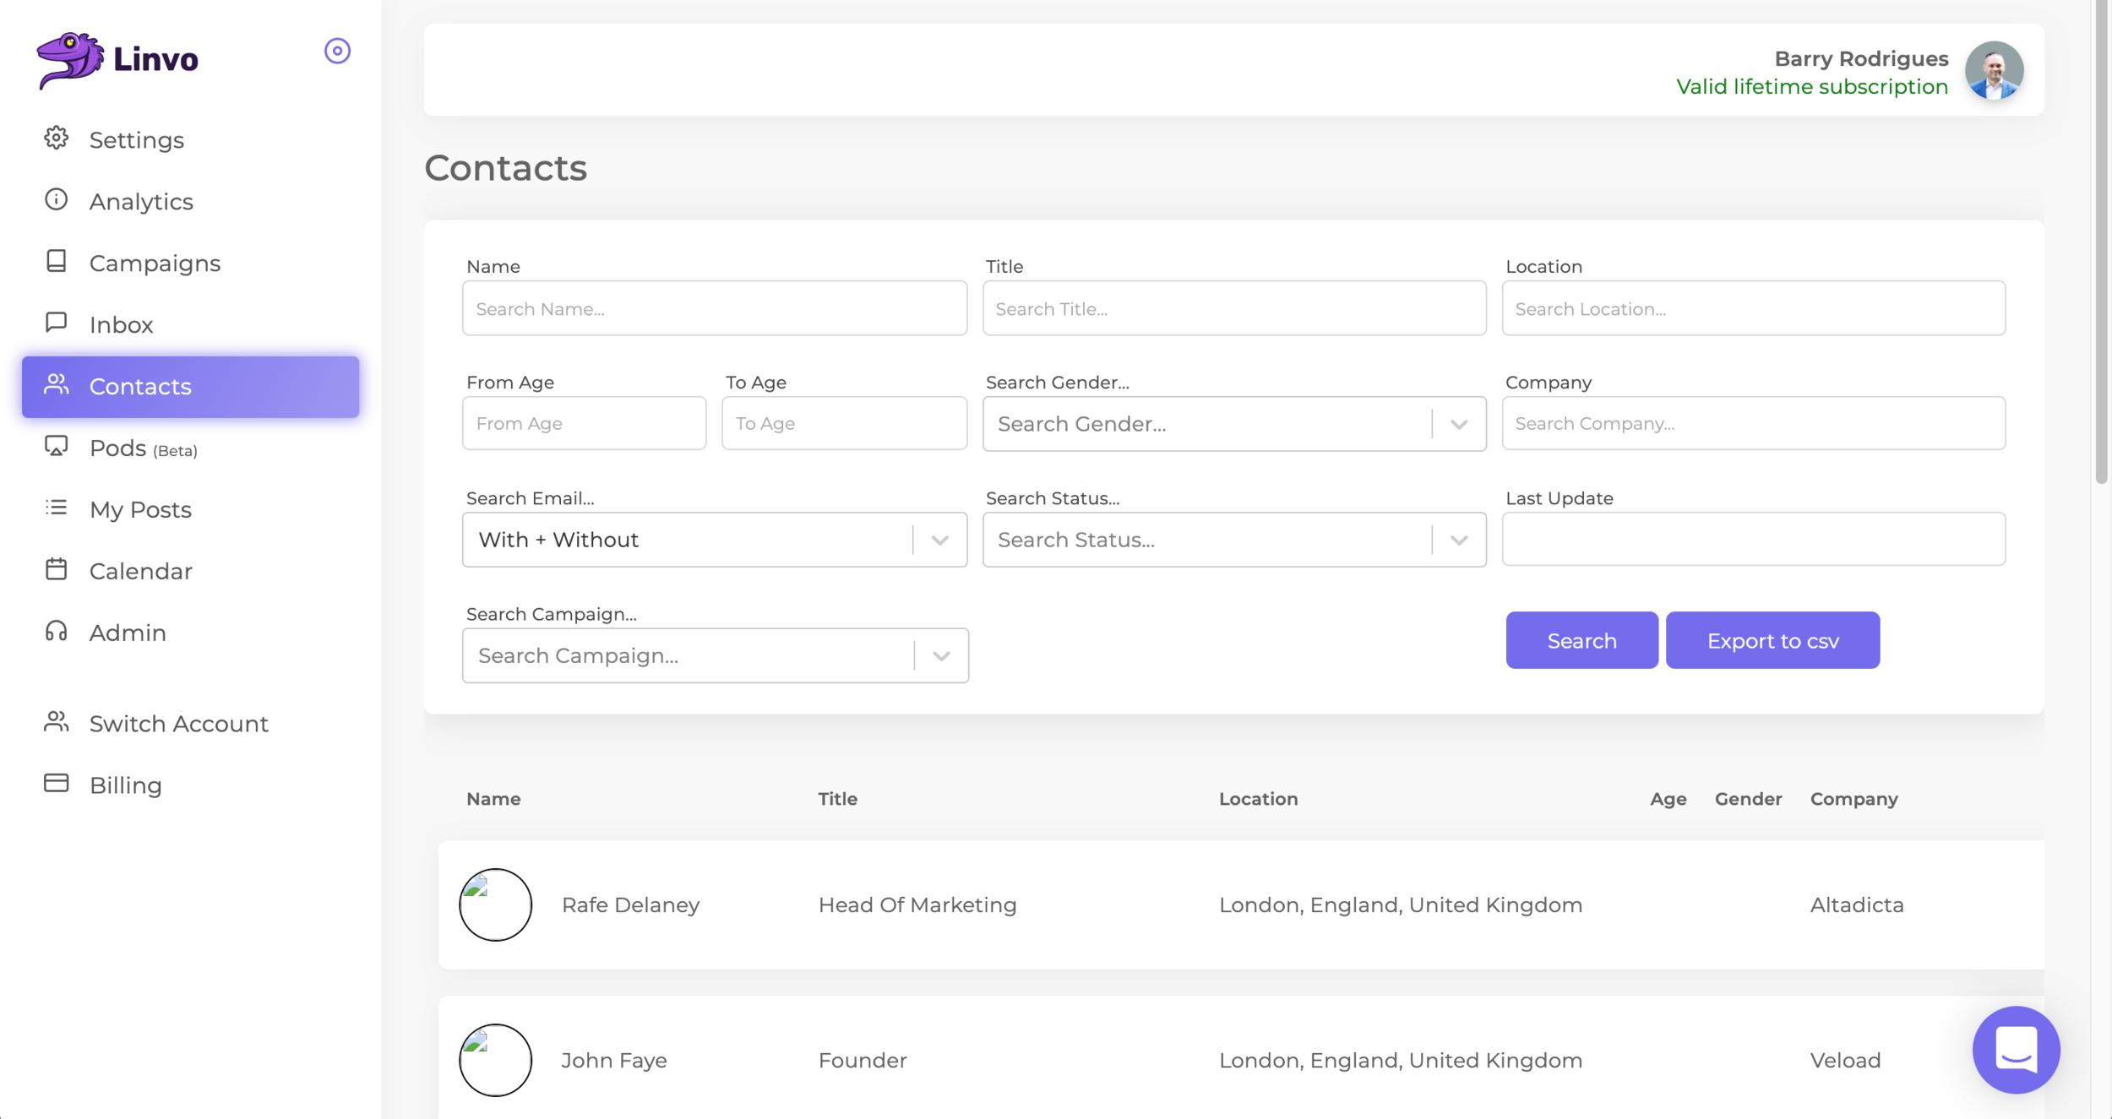The height and width of the screenshot is (1119, 2112).
Task: Go to My Posts menu item
Action: 140,509
